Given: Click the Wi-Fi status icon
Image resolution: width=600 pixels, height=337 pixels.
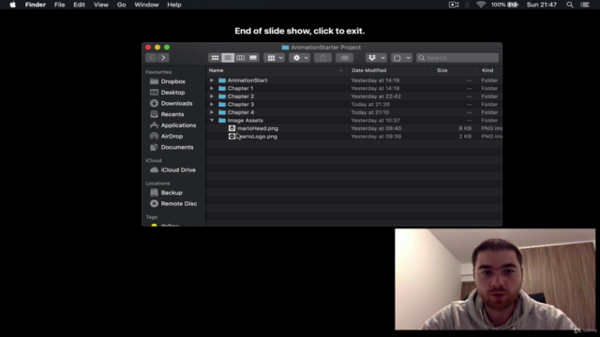Looking at the screenshot, I should 481,5.
